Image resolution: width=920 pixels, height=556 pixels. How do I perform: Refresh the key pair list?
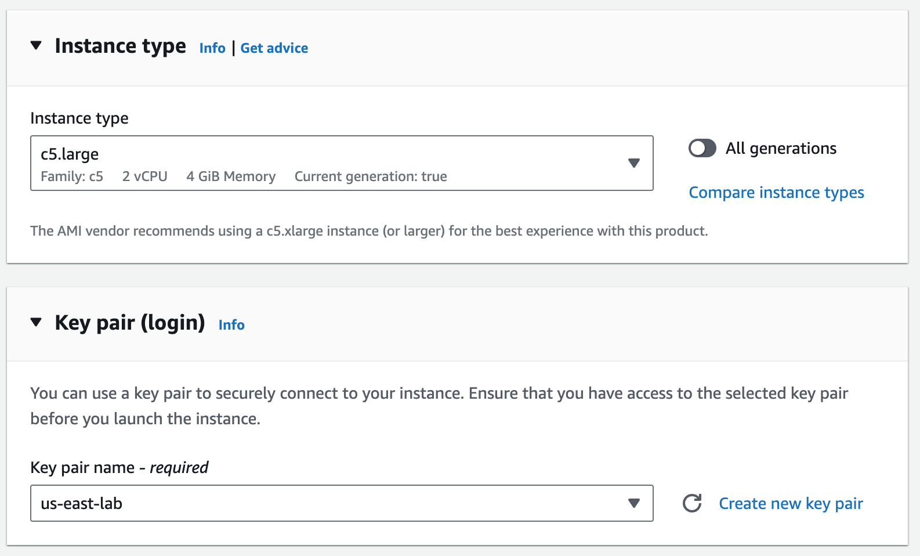point(692,503)
